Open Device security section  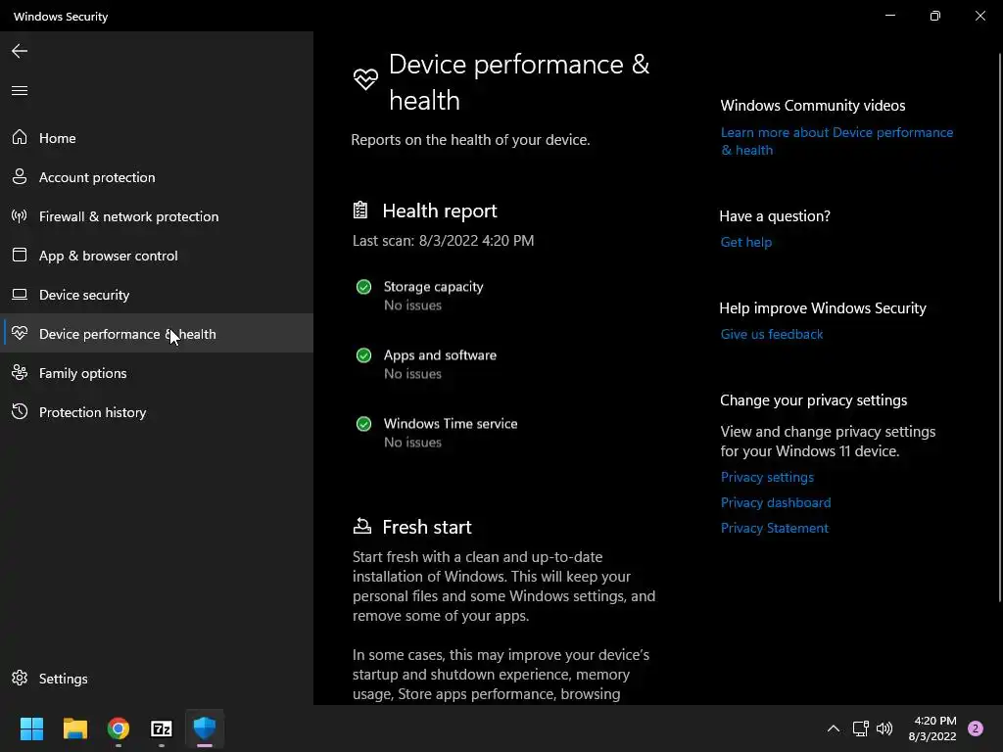click(x=157, y=294)
